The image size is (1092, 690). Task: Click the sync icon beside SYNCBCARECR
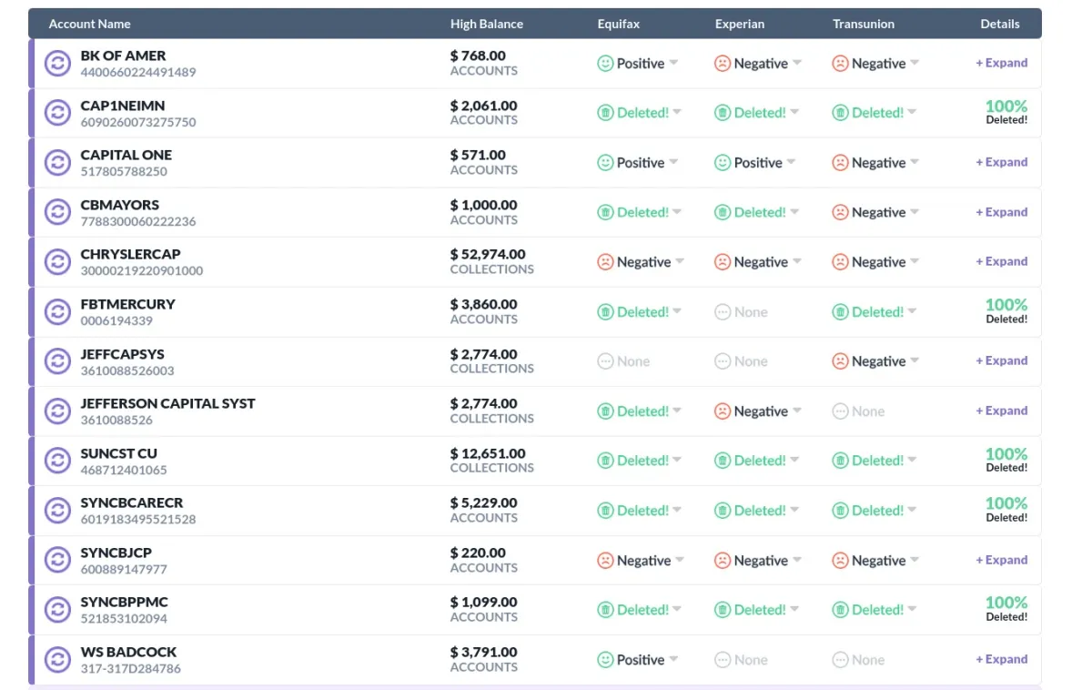coord(57,511)
